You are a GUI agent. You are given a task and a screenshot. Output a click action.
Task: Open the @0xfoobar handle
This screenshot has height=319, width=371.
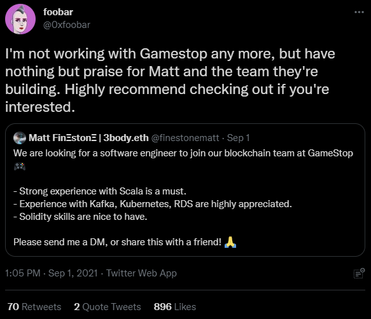[67, 25]
